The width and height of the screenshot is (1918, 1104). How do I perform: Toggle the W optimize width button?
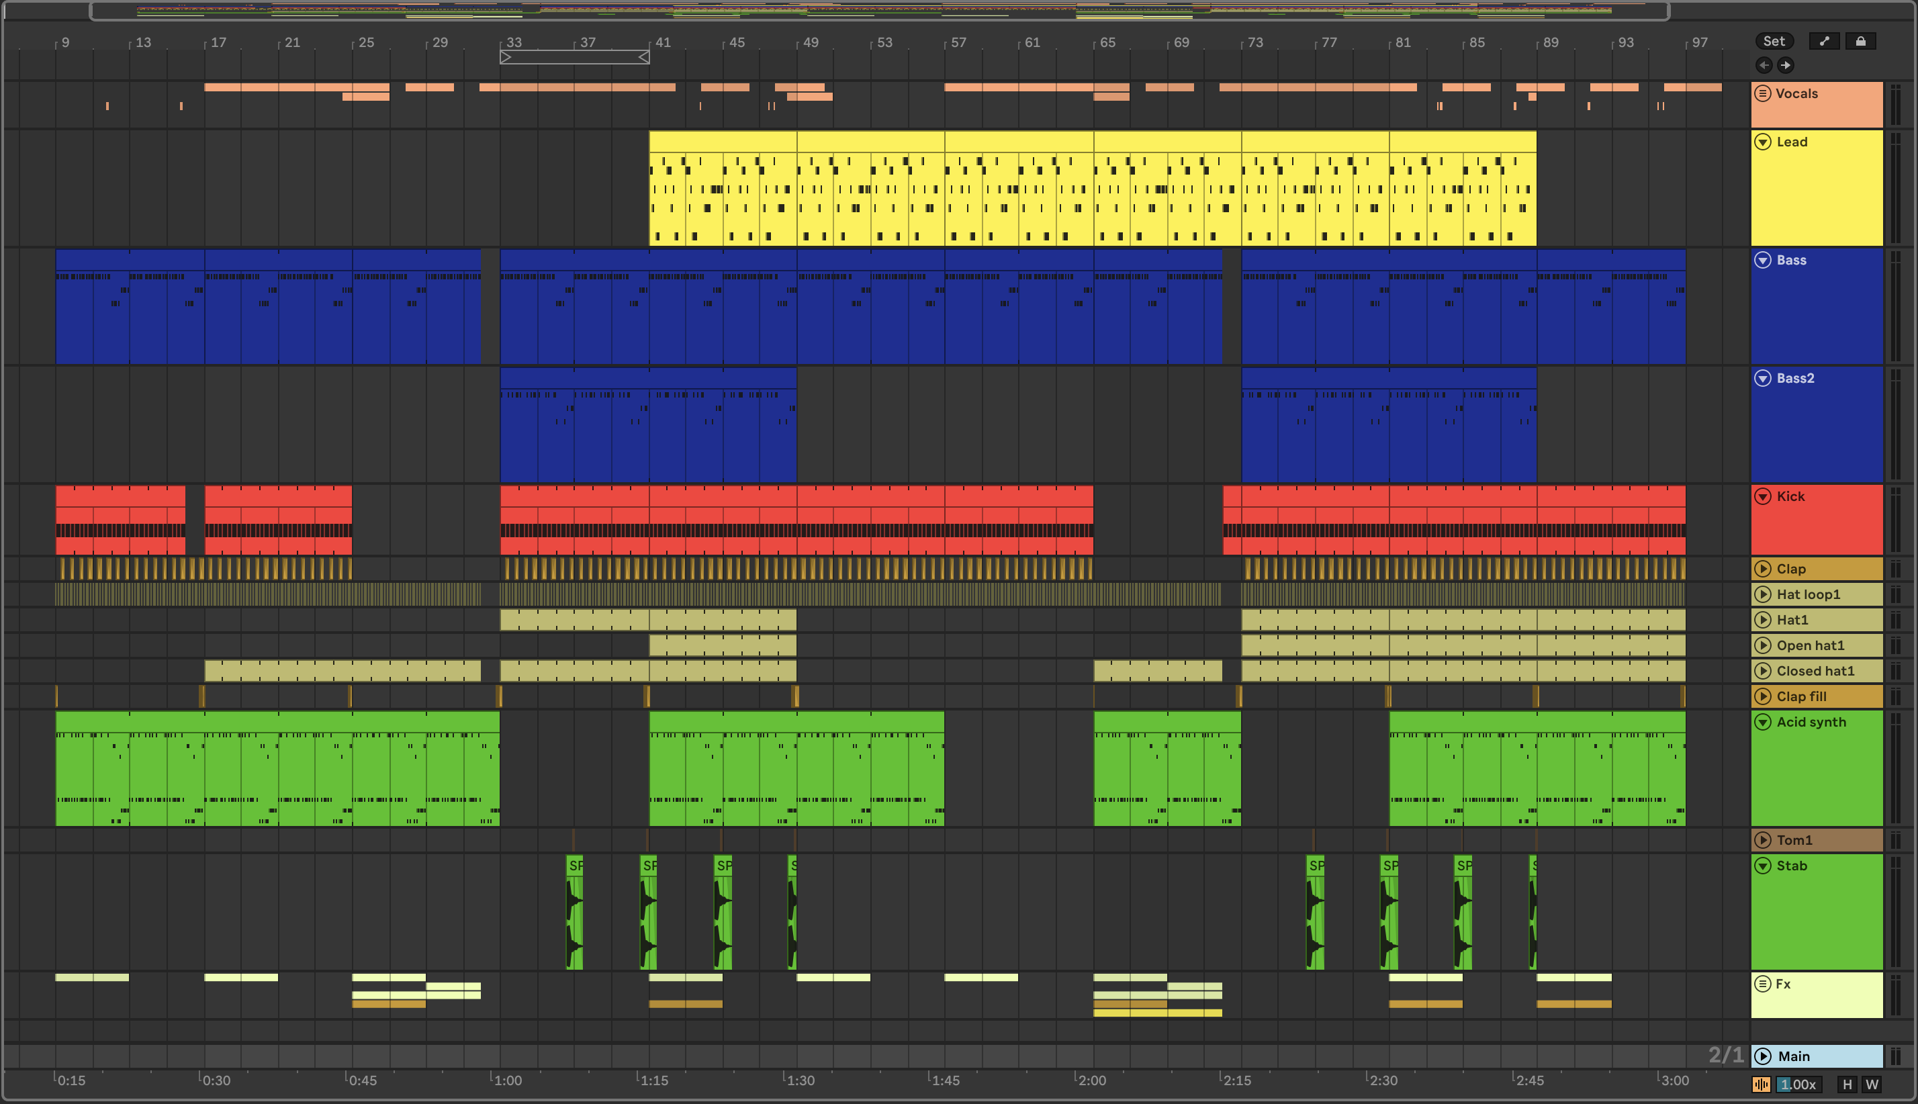tap(1872, 1085)
